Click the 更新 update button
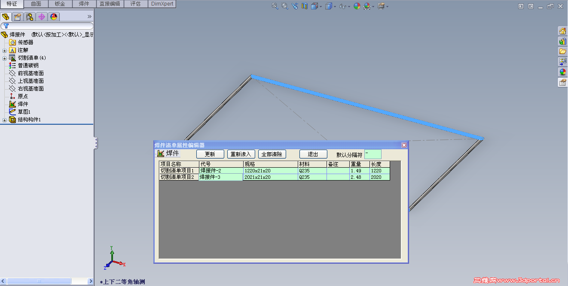 pyautogui.click(x=210, y=154)
